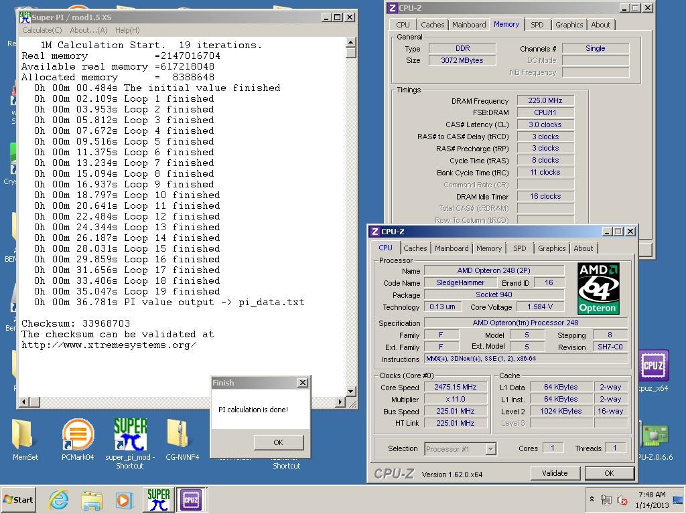
Task: Open the network tray icon
Action: pyautogui.click(x=606, y=499)
